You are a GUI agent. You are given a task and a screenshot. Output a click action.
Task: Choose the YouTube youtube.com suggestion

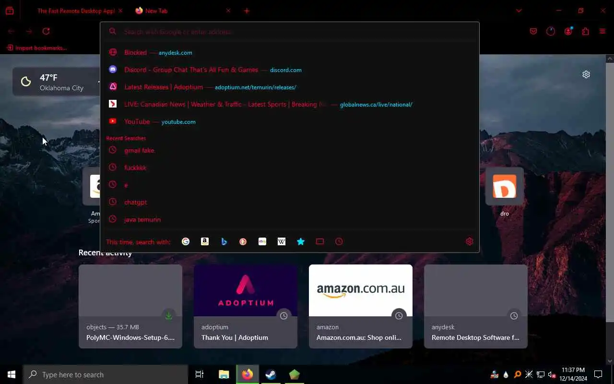(290, 121)
